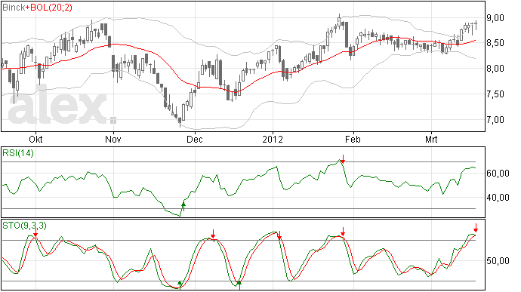Click the gray Binck title label
Screen dimensions: 521x292
click(14, 8)
